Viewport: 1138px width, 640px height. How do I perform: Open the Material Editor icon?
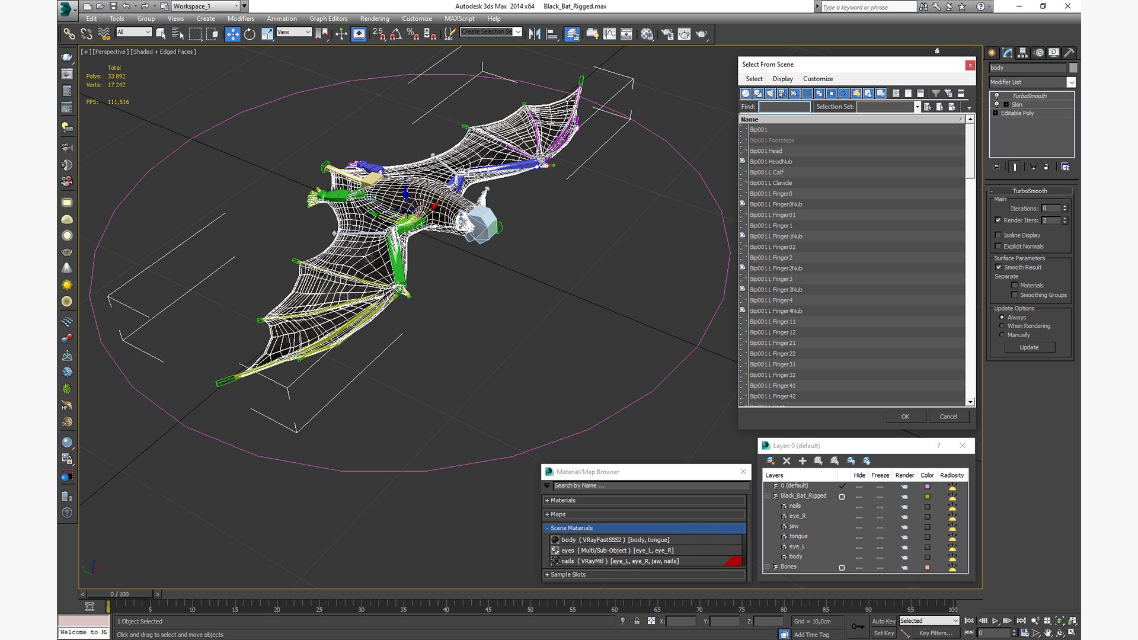(x=647, y=34)
